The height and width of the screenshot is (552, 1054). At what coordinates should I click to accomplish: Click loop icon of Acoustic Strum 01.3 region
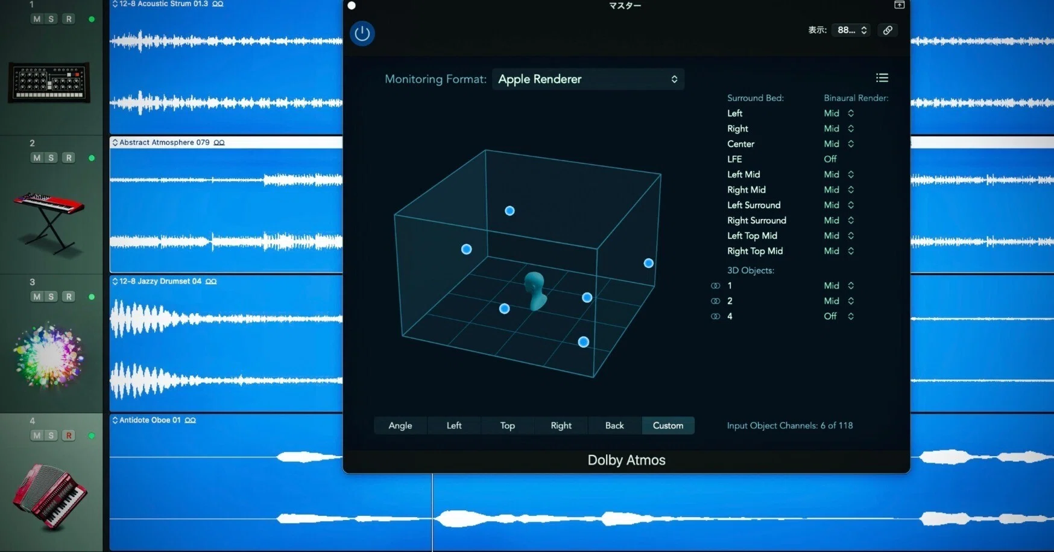pos(218,4)
